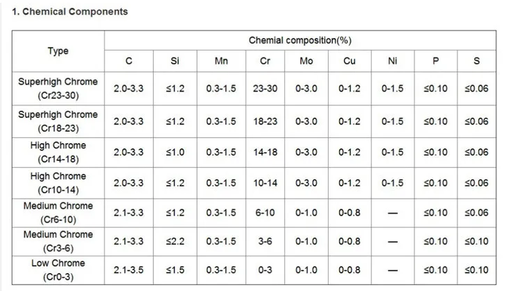Select the 2.1-3.5 carbon value cell
This screenshot has height=291, width=515.
(x=128, y=270)
